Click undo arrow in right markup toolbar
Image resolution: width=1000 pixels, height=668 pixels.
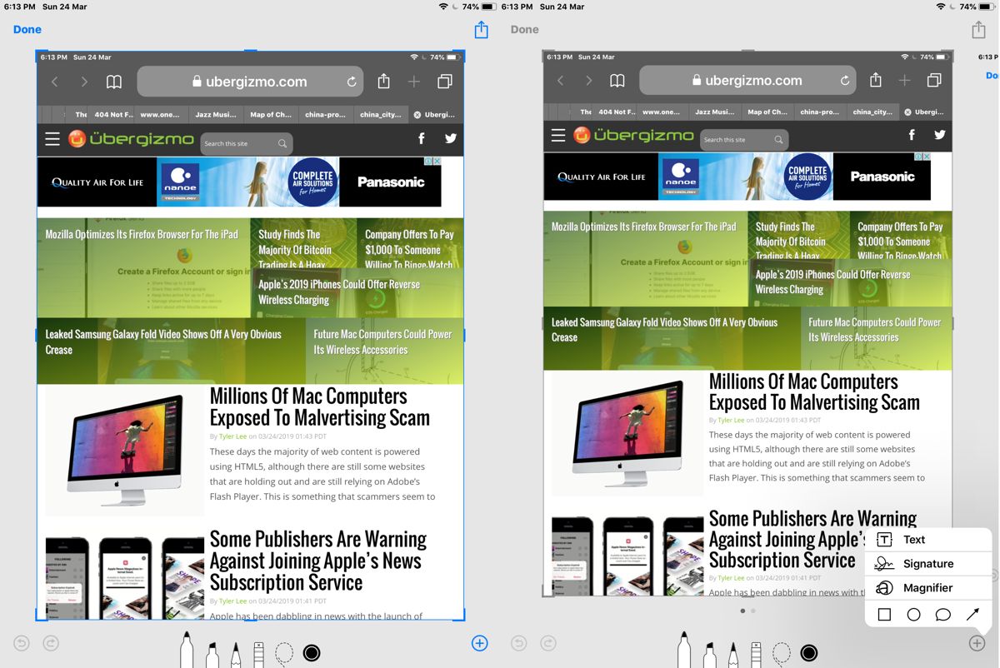[519, 643]
